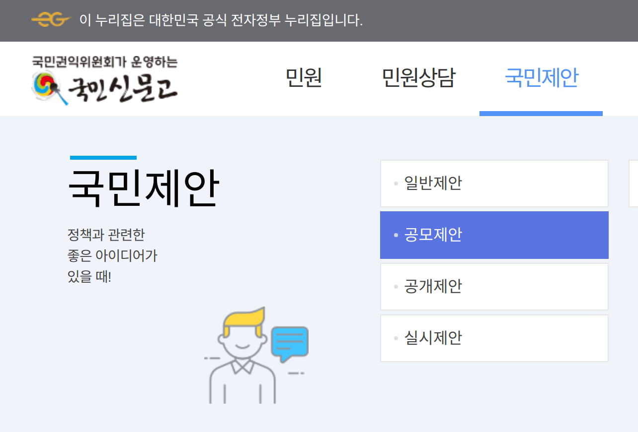Click the blue accent bar above the heading
Screen dimensions: 638x432
pos(104,158)
